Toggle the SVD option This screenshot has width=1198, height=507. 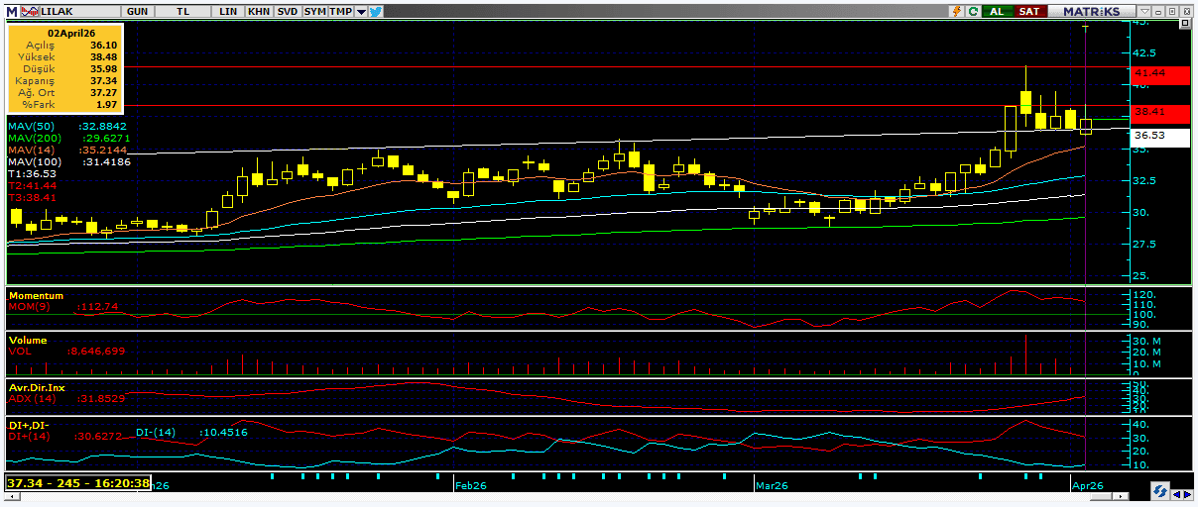coord(287,11)
